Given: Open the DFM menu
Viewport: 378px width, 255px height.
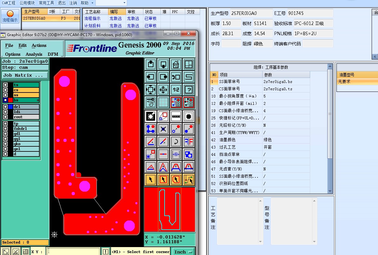Looking at the screenshot, I should pos(53,54).
